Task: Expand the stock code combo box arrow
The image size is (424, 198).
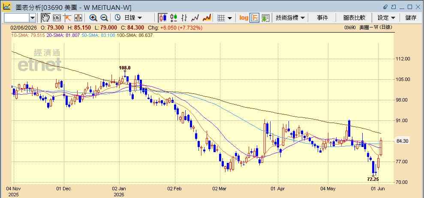Action: pos(33,18)
